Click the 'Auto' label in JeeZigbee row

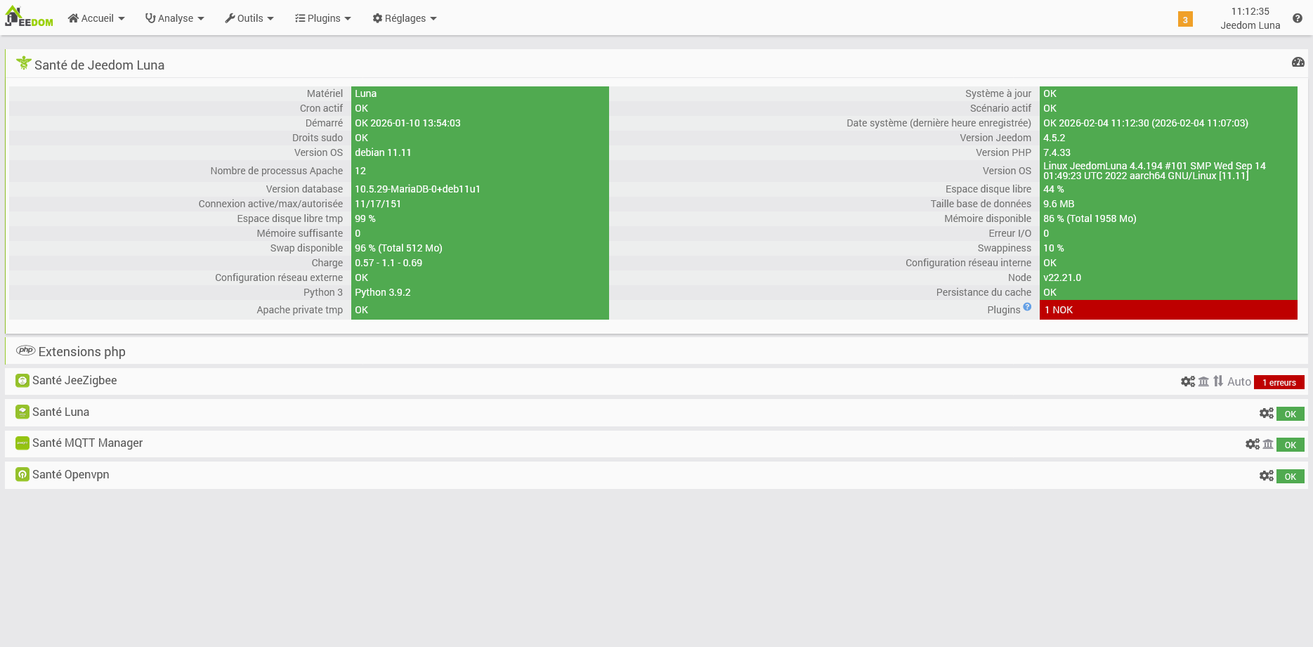pyautogui.click(x=1239, y=381)
